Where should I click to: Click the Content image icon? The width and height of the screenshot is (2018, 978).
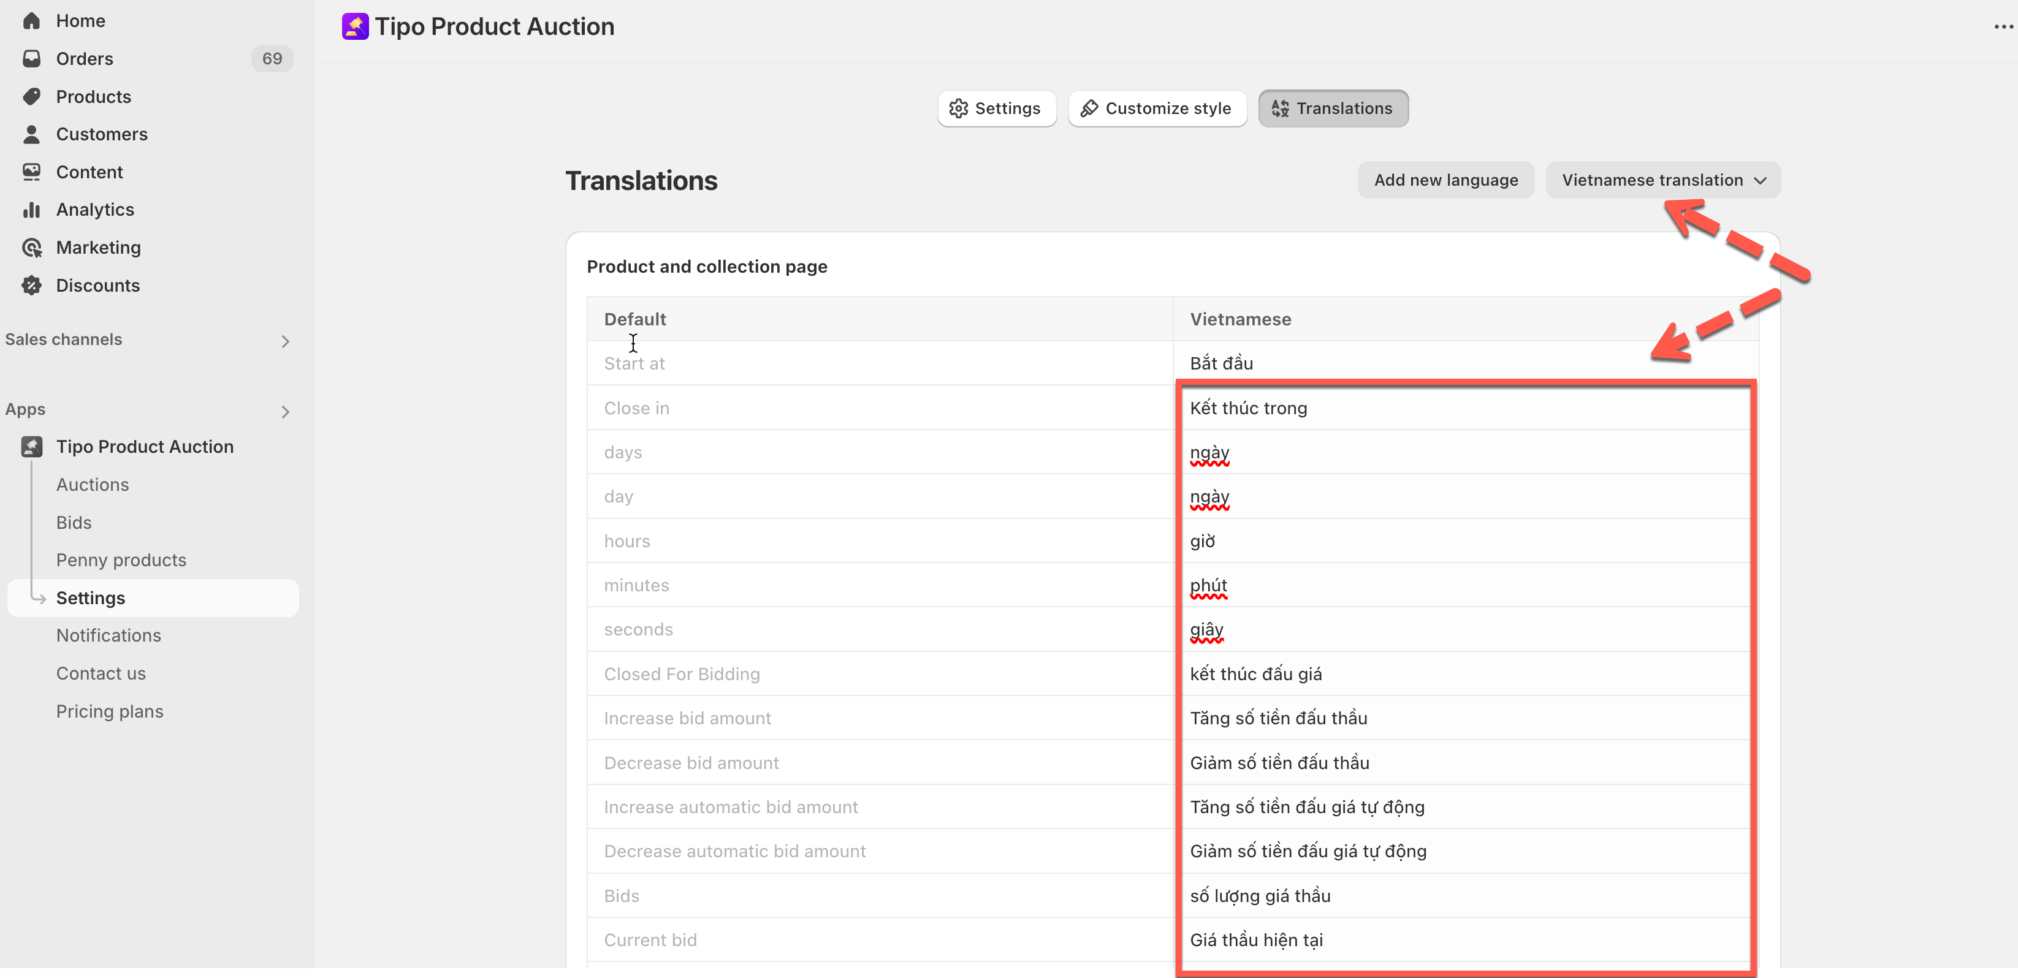(31, 172)
